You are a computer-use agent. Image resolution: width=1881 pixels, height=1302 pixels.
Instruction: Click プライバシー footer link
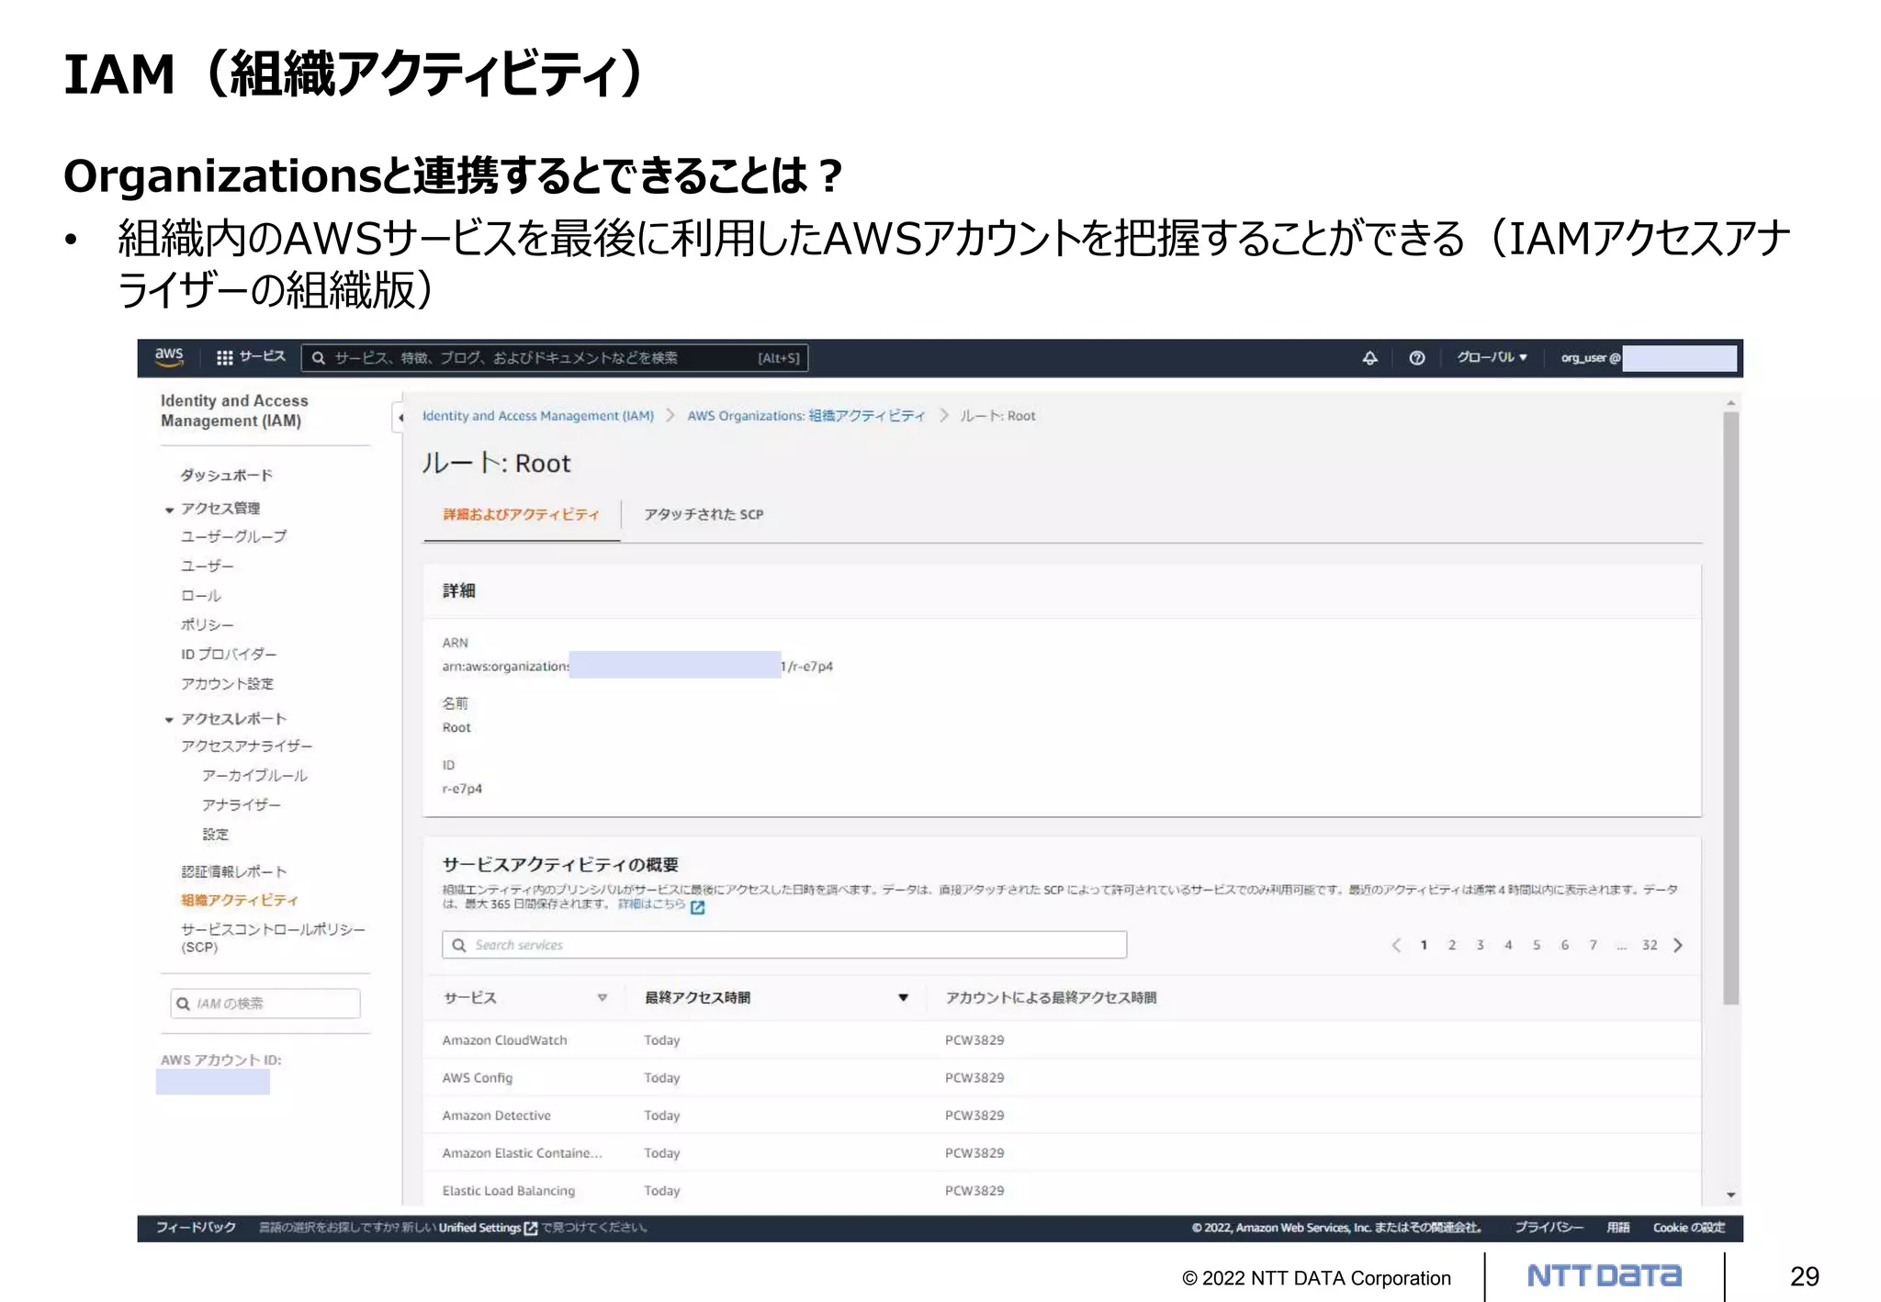[1549, 1228]
